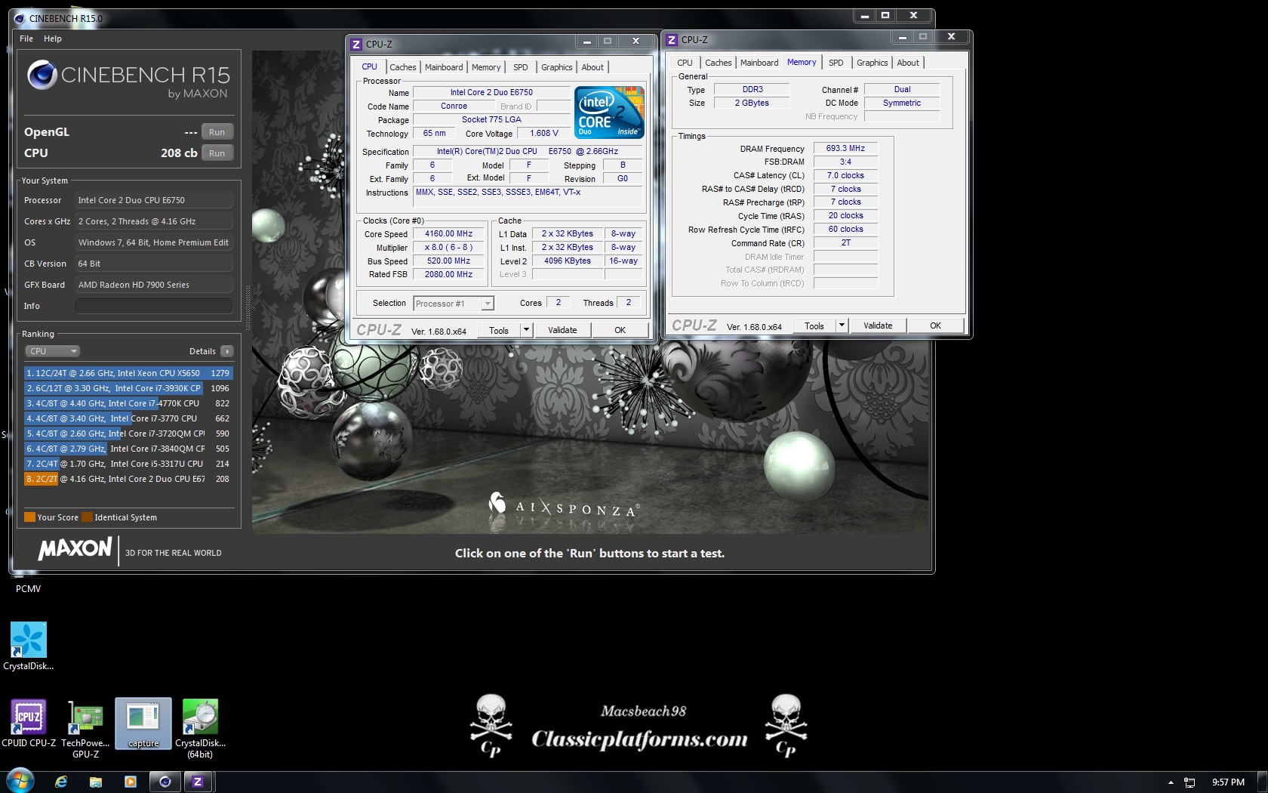Open the Help menu in Cinebench

[52, 39]
